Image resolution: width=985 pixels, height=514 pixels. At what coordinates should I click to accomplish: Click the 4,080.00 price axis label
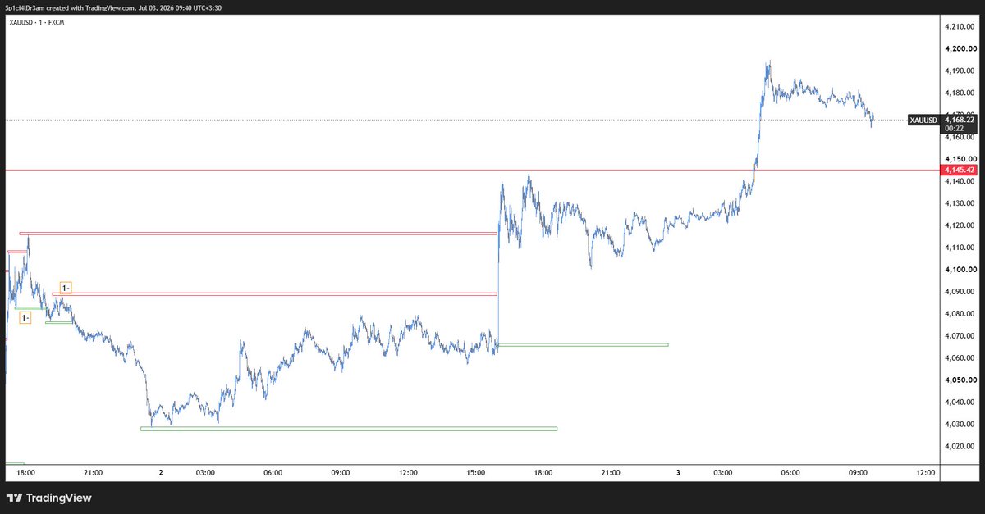click(x=960, y=314)
